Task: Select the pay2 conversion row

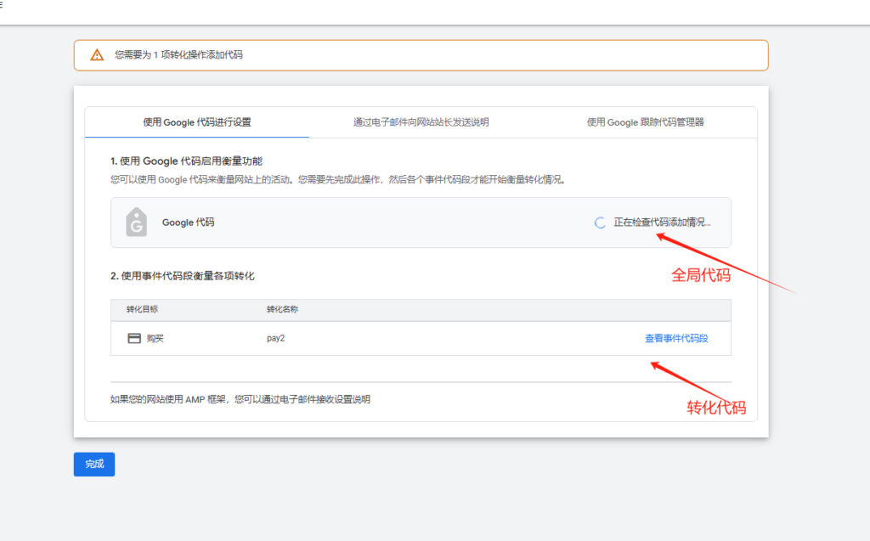Action: pos(274,336)
